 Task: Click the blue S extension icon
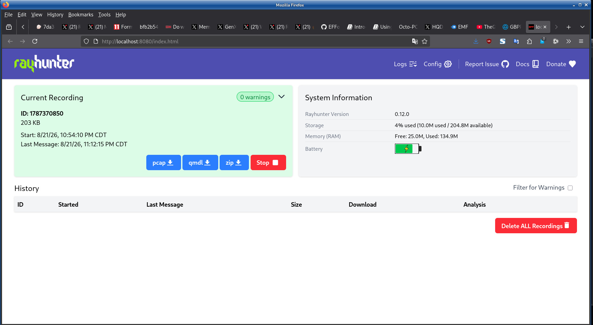coord(503,41)
